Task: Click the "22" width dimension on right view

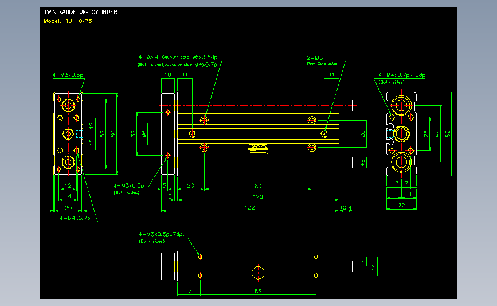Action: click(x=401, y=206)
